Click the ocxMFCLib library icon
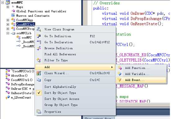Screen dimensions: 171x119 [13, 33]
